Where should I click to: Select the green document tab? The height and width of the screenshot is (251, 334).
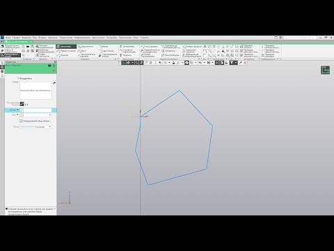[19, 42]
